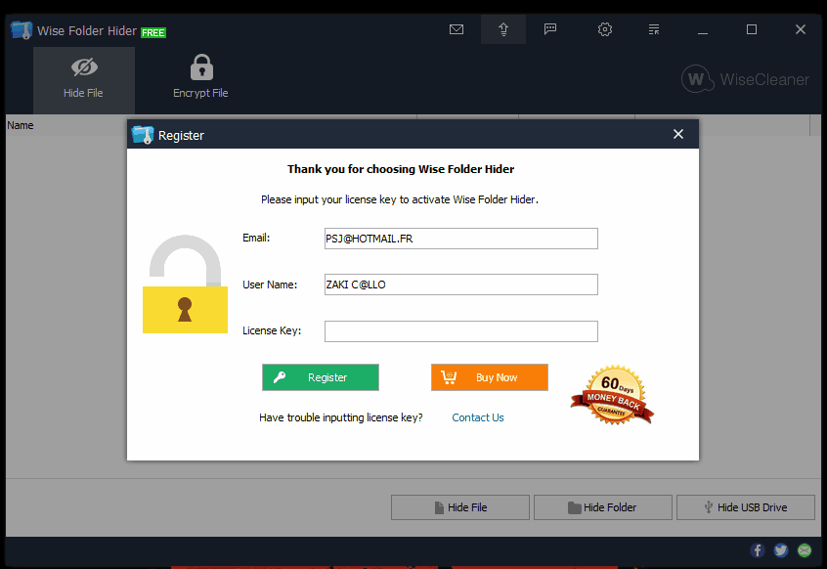Open the Facebook icon

[x=758, y=550]
